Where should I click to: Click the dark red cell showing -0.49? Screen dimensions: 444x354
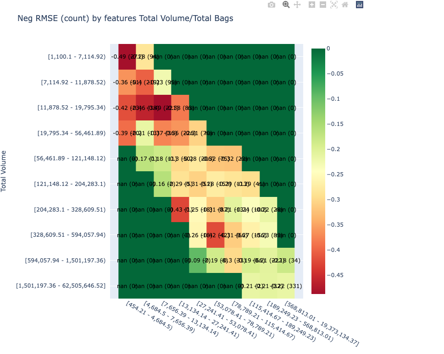(x=127, y=57)
